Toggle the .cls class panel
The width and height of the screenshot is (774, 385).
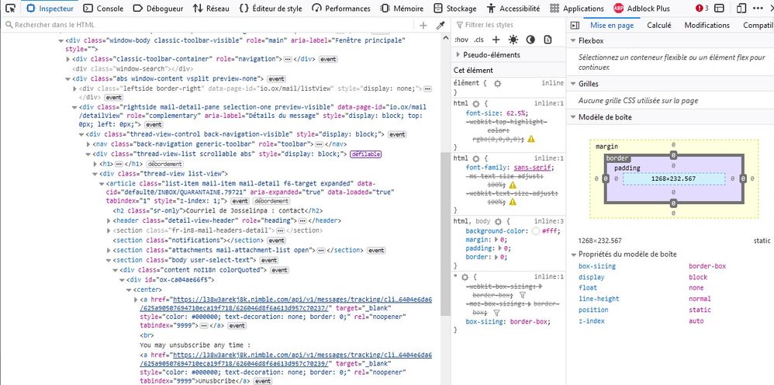click(x=479, y=40)
